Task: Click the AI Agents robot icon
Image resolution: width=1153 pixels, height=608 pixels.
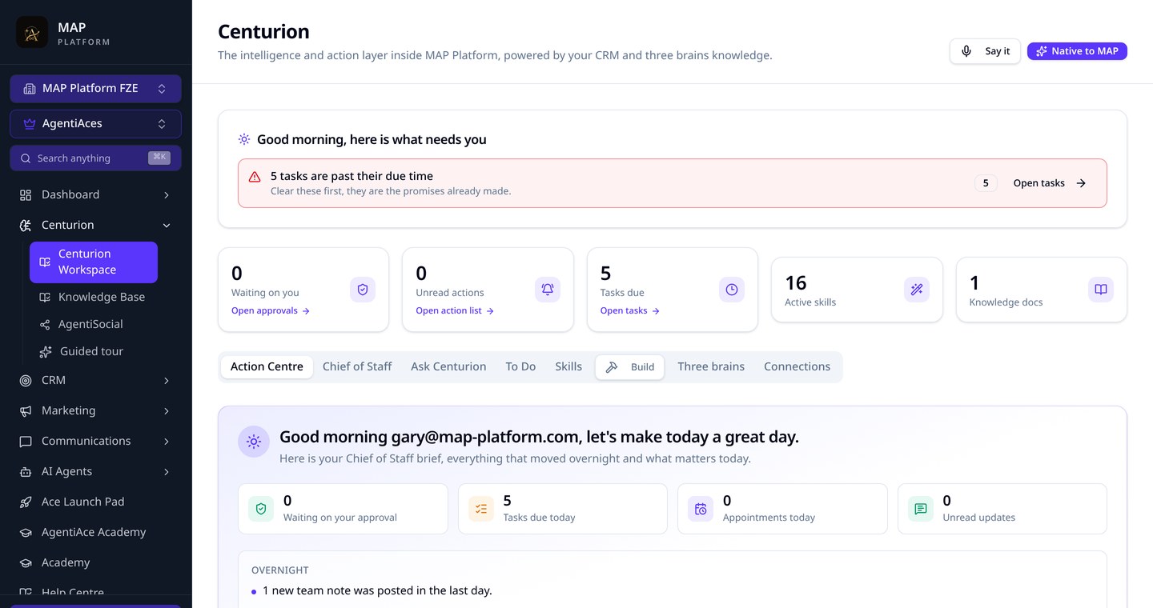Action: coord(26,471)
